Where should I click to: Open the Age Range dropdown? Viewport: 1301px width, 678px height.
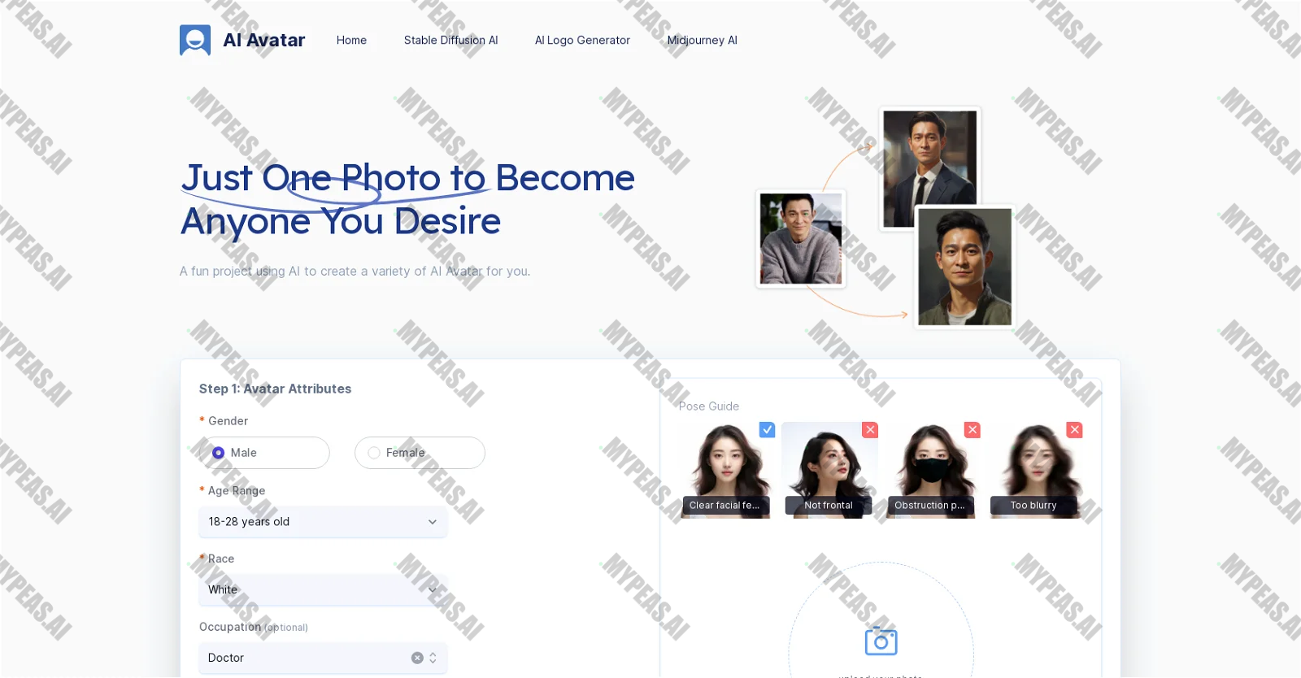pos(323,522)
